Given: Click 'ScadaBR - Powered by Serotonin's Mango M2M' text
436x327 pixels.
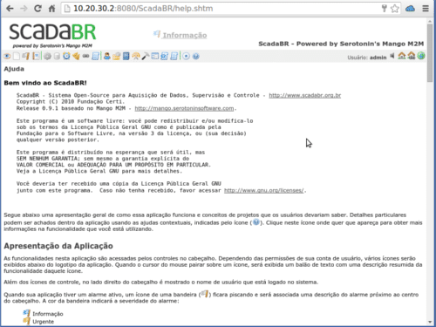Looking at the screenshot, I should tap(341, 44).
